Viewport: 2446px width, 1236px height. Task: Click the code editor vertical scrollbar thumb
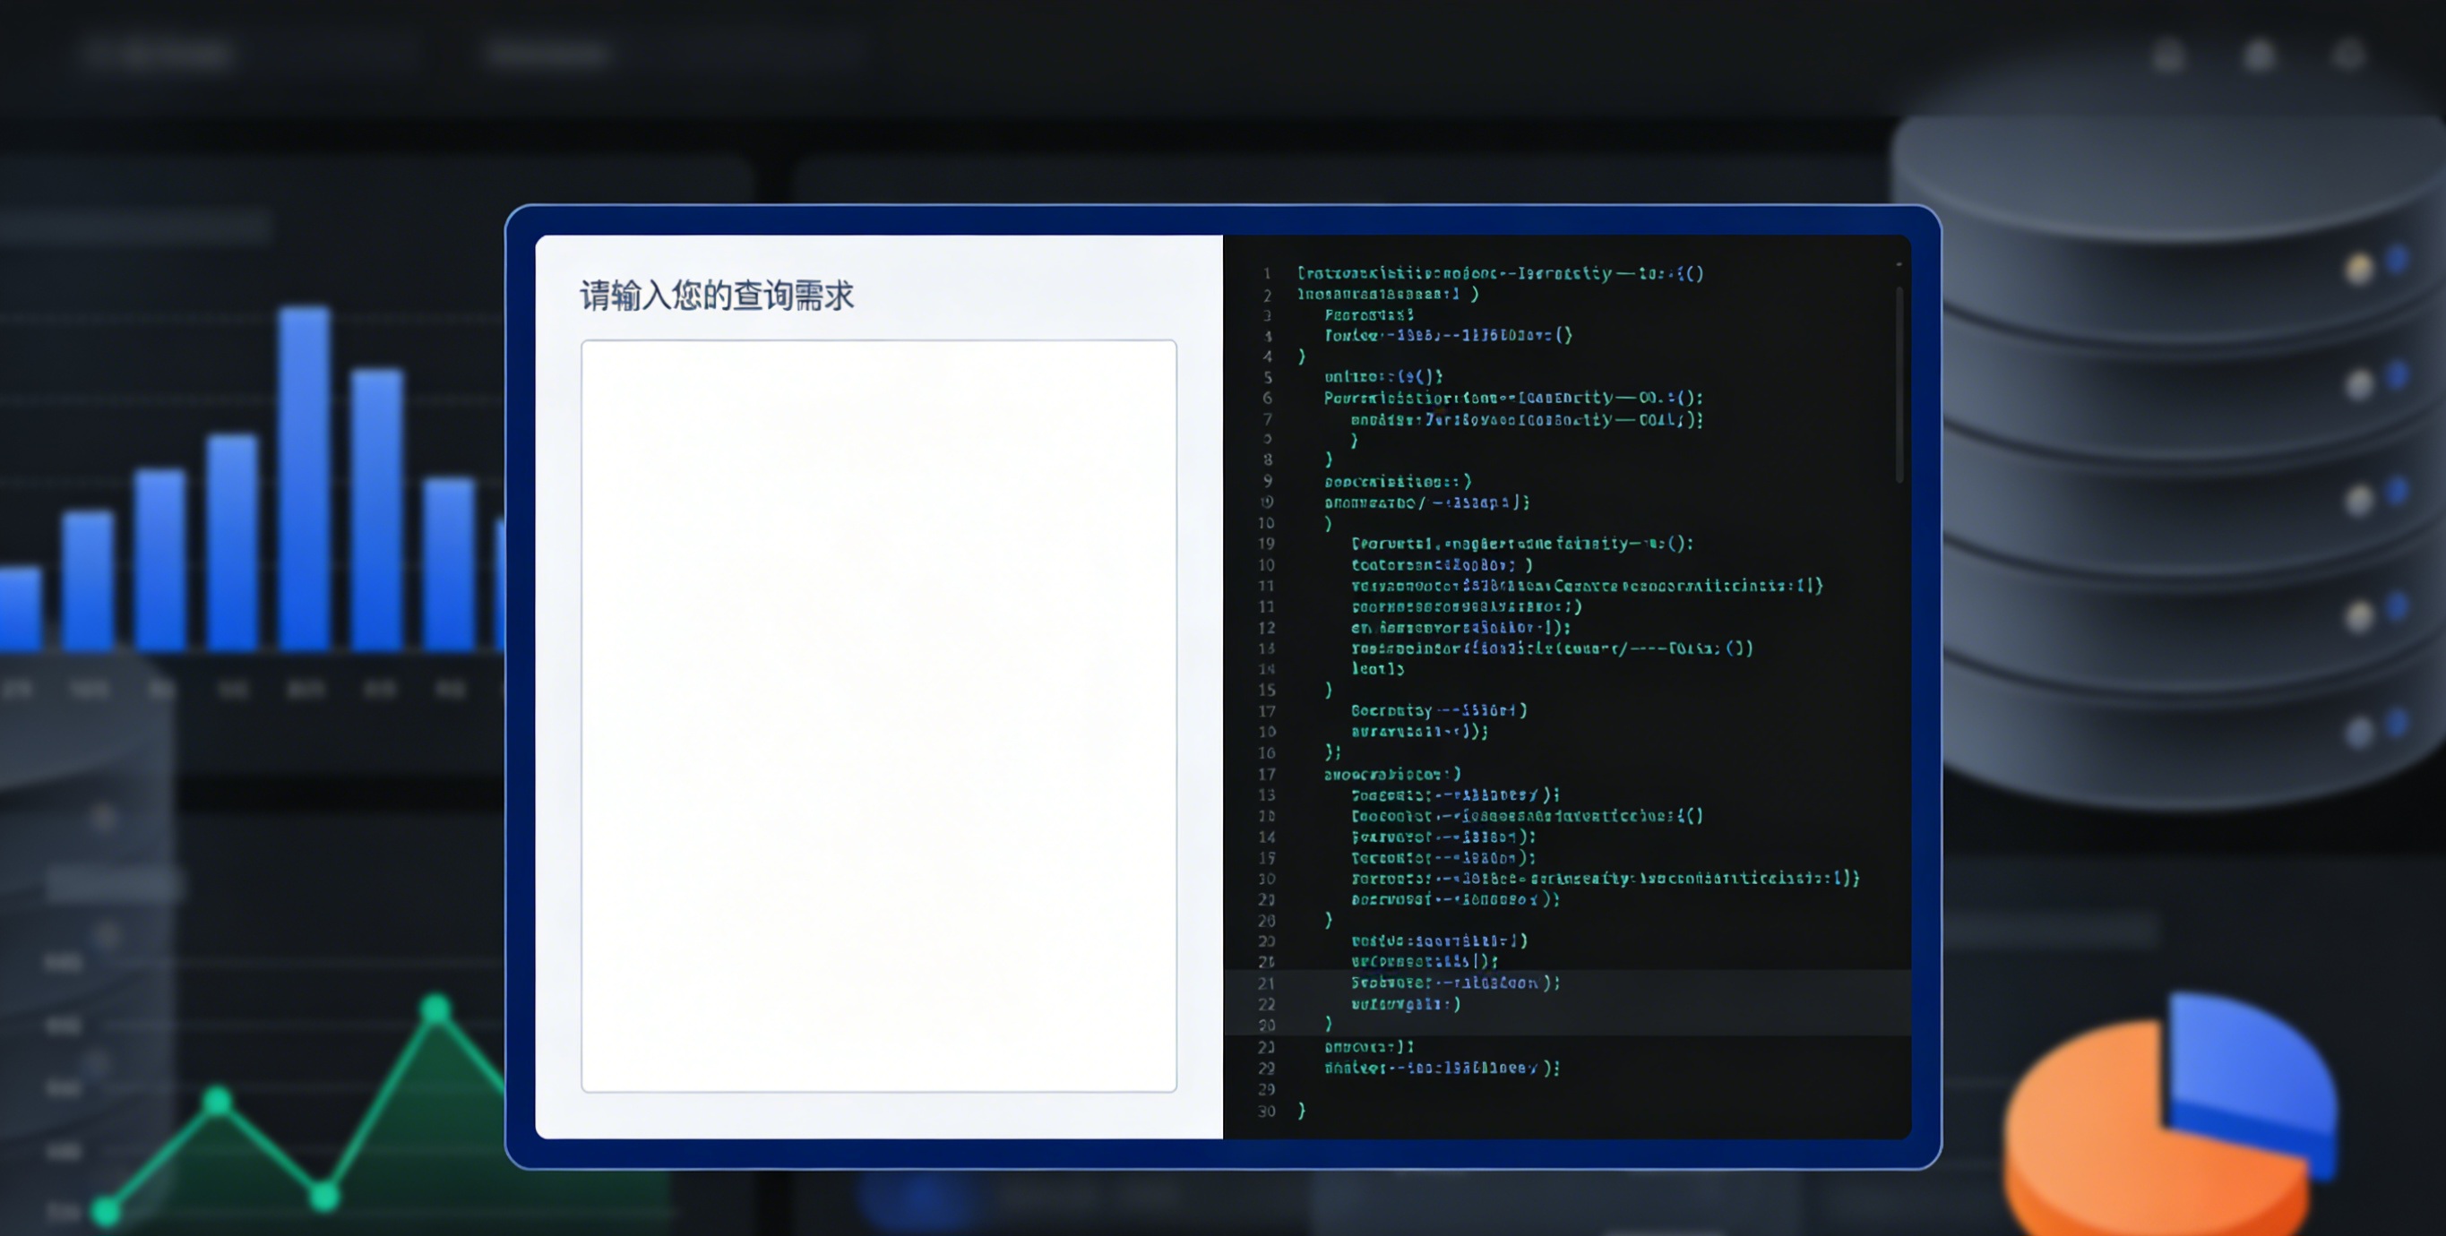click(1899, 384)
